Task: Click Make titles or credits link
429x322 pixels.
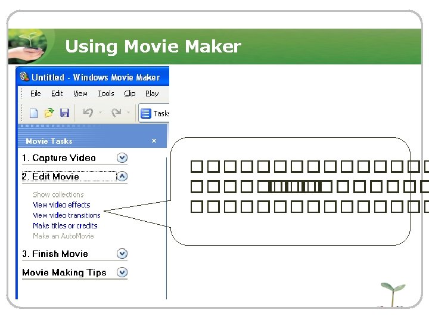Action: click(65, 225)
